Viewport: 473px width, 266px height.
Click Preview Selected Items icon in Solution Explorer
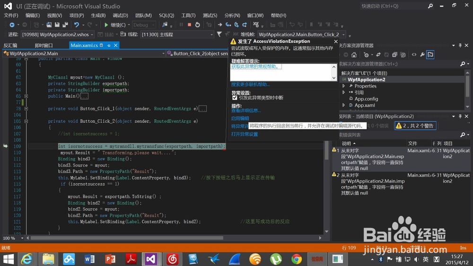pos(430,54)
